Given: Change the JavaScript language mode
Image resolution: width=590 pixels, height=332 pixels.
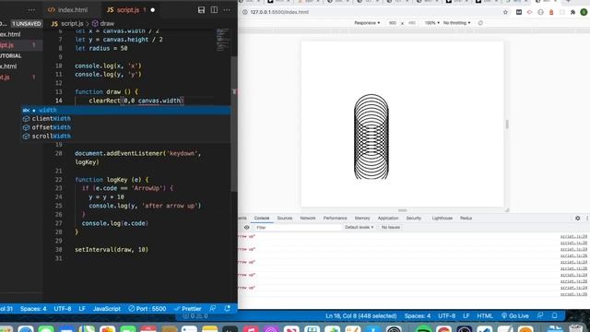Looking at the screenshot, I should (107, 309).
